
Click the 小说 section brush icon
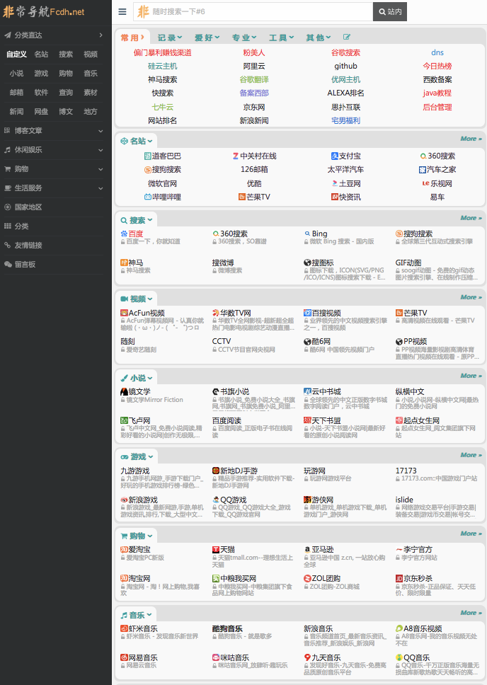124,378
